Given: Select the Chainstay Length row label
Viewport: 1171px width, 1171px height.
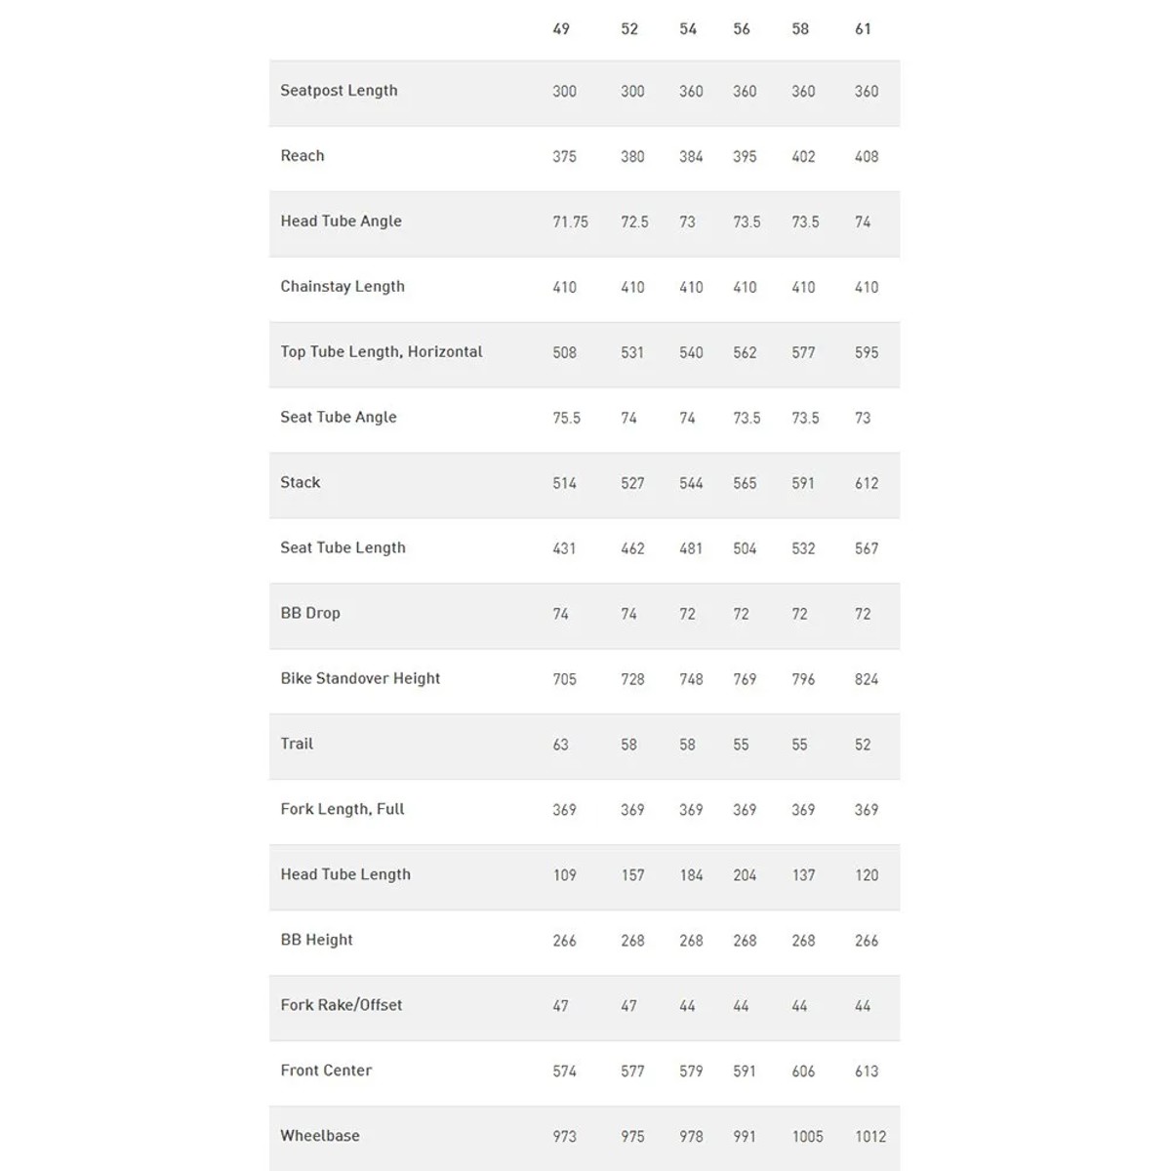Looking at the screenshot, I should coord(343,287).
